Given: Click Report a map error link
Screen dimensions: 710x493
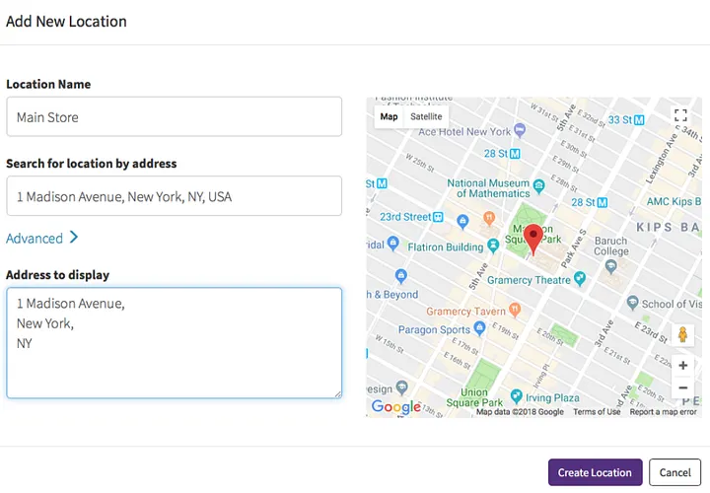Looking at the screenshot, I should (x=663, y=411).
